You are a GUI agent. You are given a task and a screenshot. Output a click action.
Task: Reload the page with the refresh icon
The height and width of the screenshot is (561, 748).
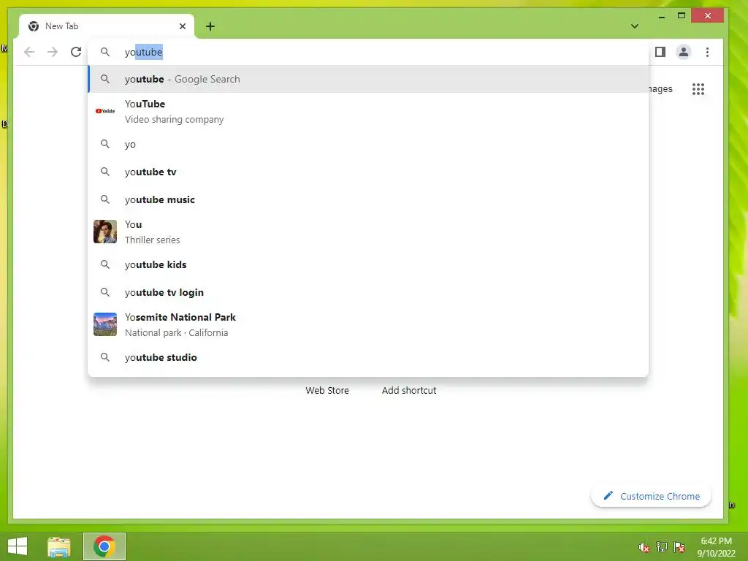click(76, 52)
